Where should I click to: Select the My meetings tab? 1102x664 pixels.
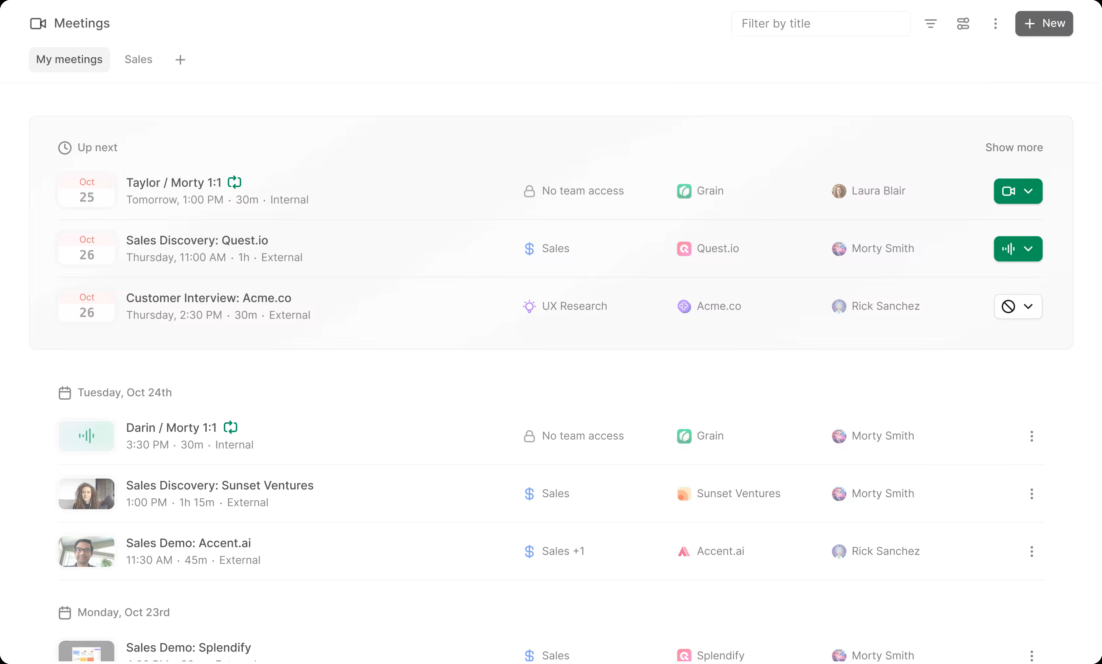coord(69,59)
